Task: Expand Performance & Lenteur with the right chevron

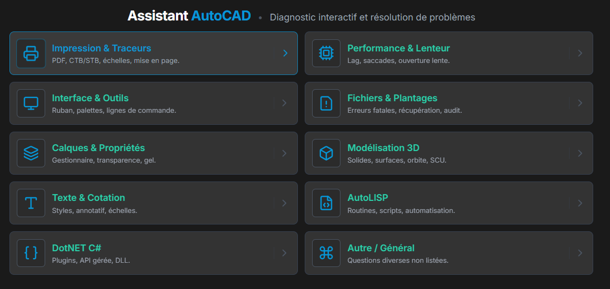Action: tap(580, 53)
